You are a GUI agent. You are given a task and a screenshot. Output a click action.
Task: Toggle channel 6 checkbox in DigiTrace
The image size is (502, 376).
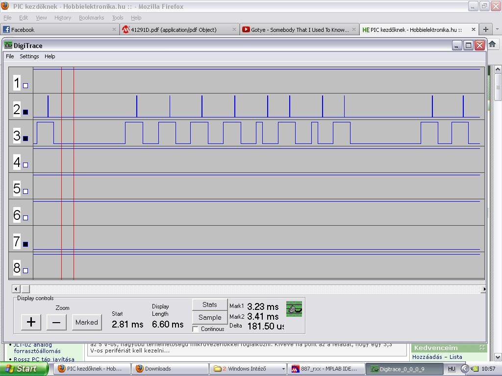(x=25, y=218)
